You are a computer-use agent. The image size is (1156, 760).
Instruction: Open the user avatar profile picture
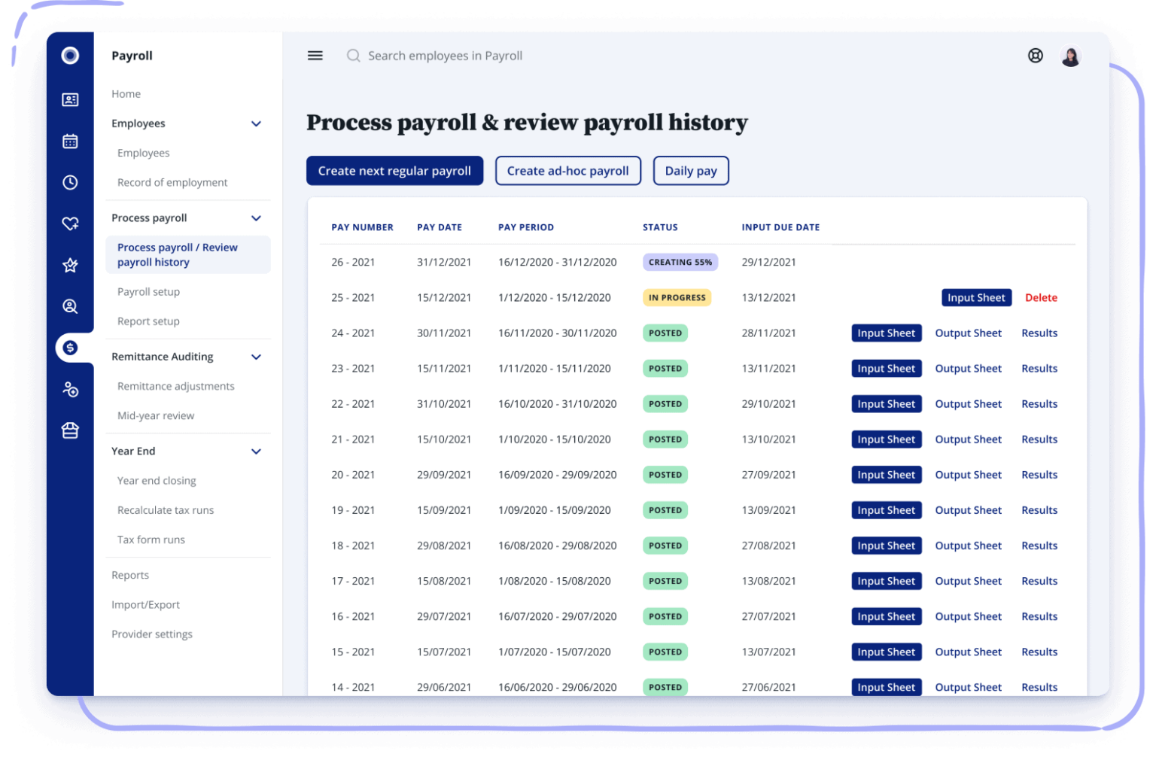coord(1070,56)
